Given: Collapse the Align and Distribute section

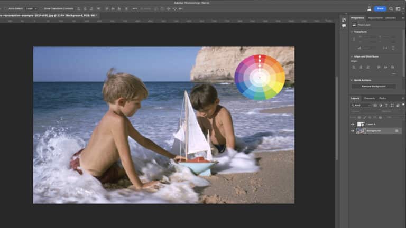Looking at the screenshot, I should [352, 56].
